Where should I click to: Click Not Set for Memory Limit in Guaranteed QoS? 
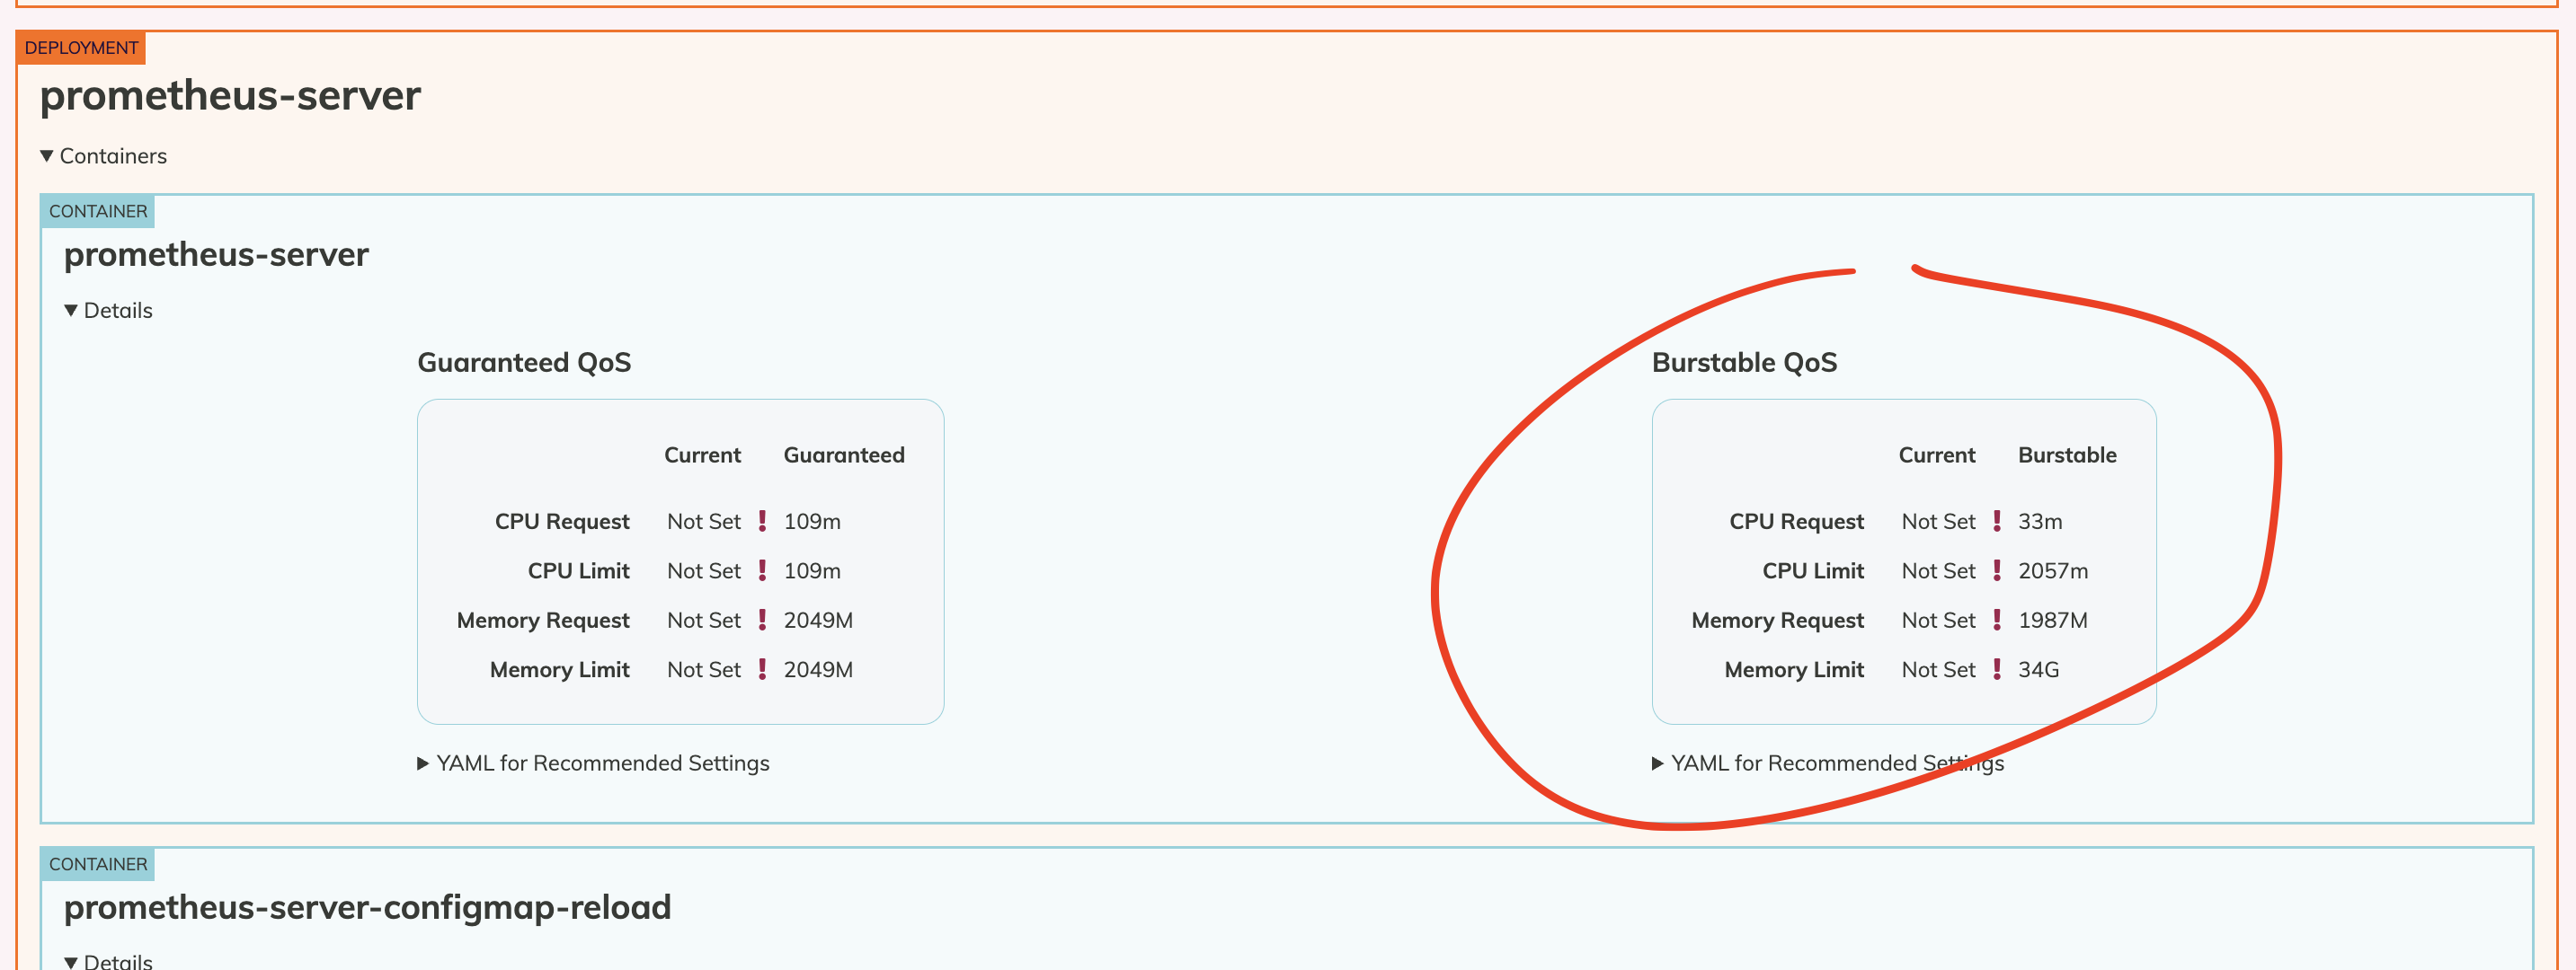point(704,670)
